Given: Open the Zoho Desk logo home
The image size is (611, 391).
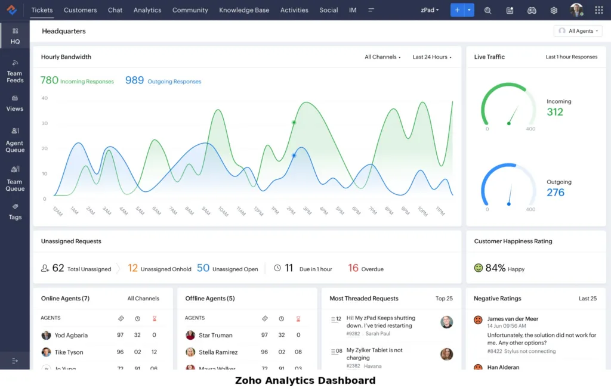Looking at the screenshot, I should coord(12,10).
